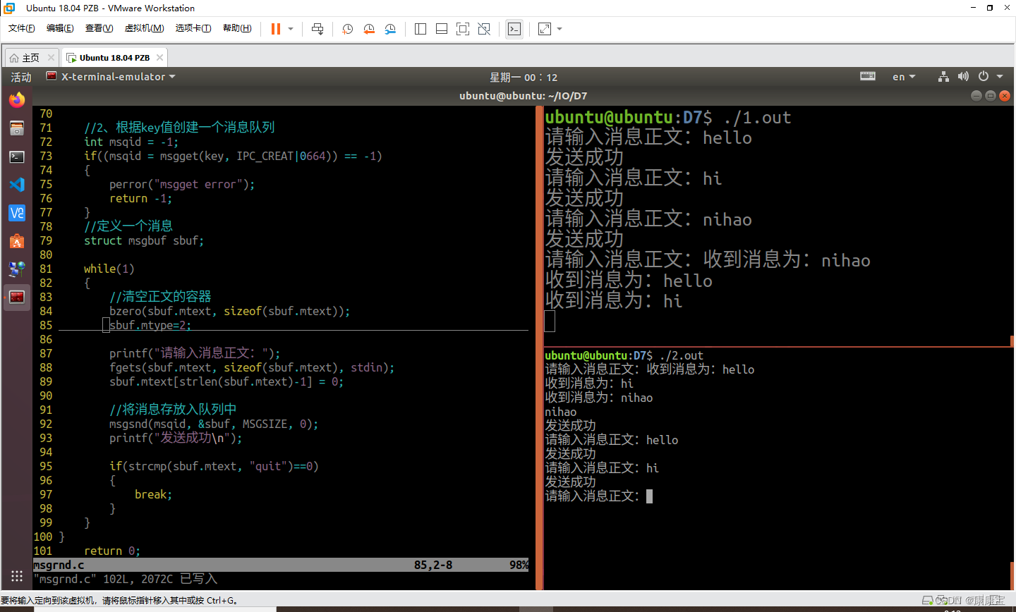Click the power icon in the Ubuntu top bar
The height and width of the screenshot is (612, 1016).
pyautogui.click(x=984, y=76)
